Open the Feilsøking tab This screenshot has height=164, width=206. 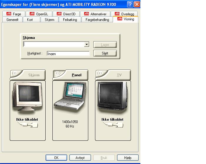coord(70,20)
